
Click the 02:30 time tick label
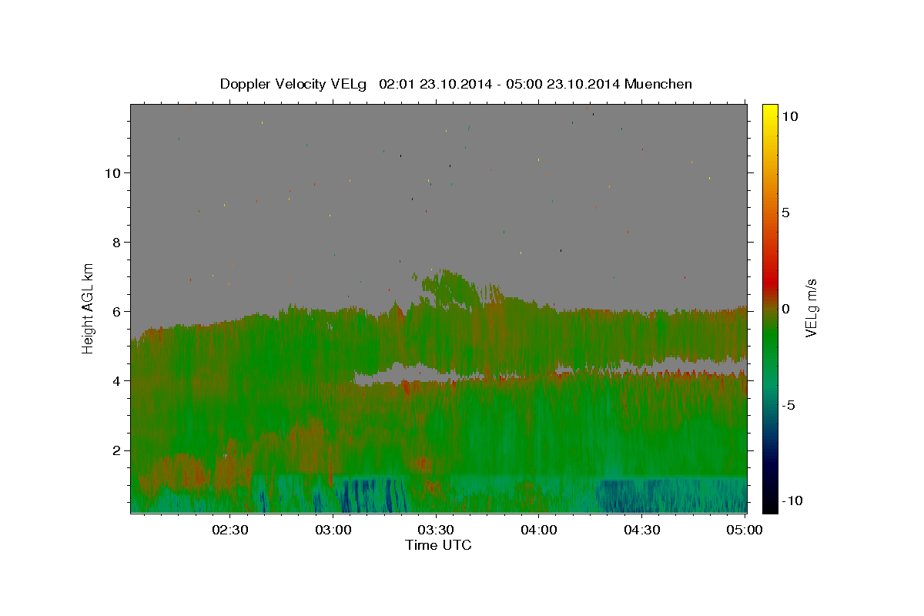tap(230, 530)
